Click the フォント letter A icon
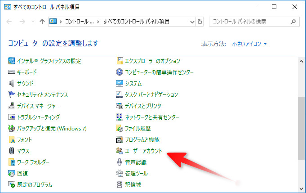This screenshot has width=306, height=193. click(12, 139)
